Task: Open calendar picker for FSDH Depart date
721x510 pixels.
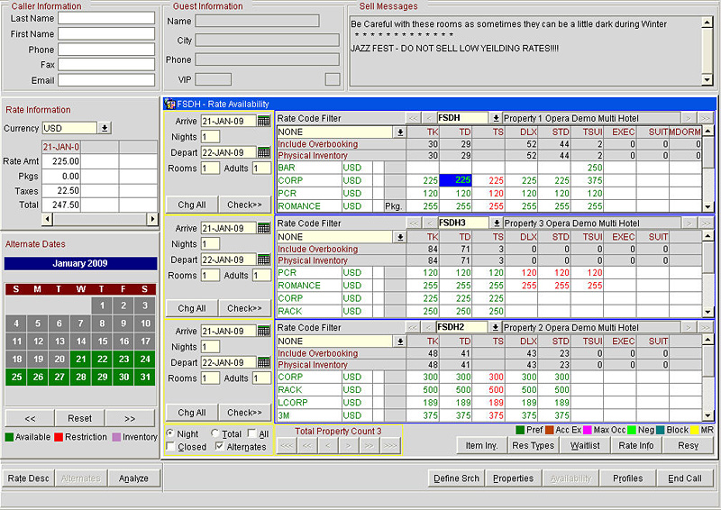Action: pos(263,152)
